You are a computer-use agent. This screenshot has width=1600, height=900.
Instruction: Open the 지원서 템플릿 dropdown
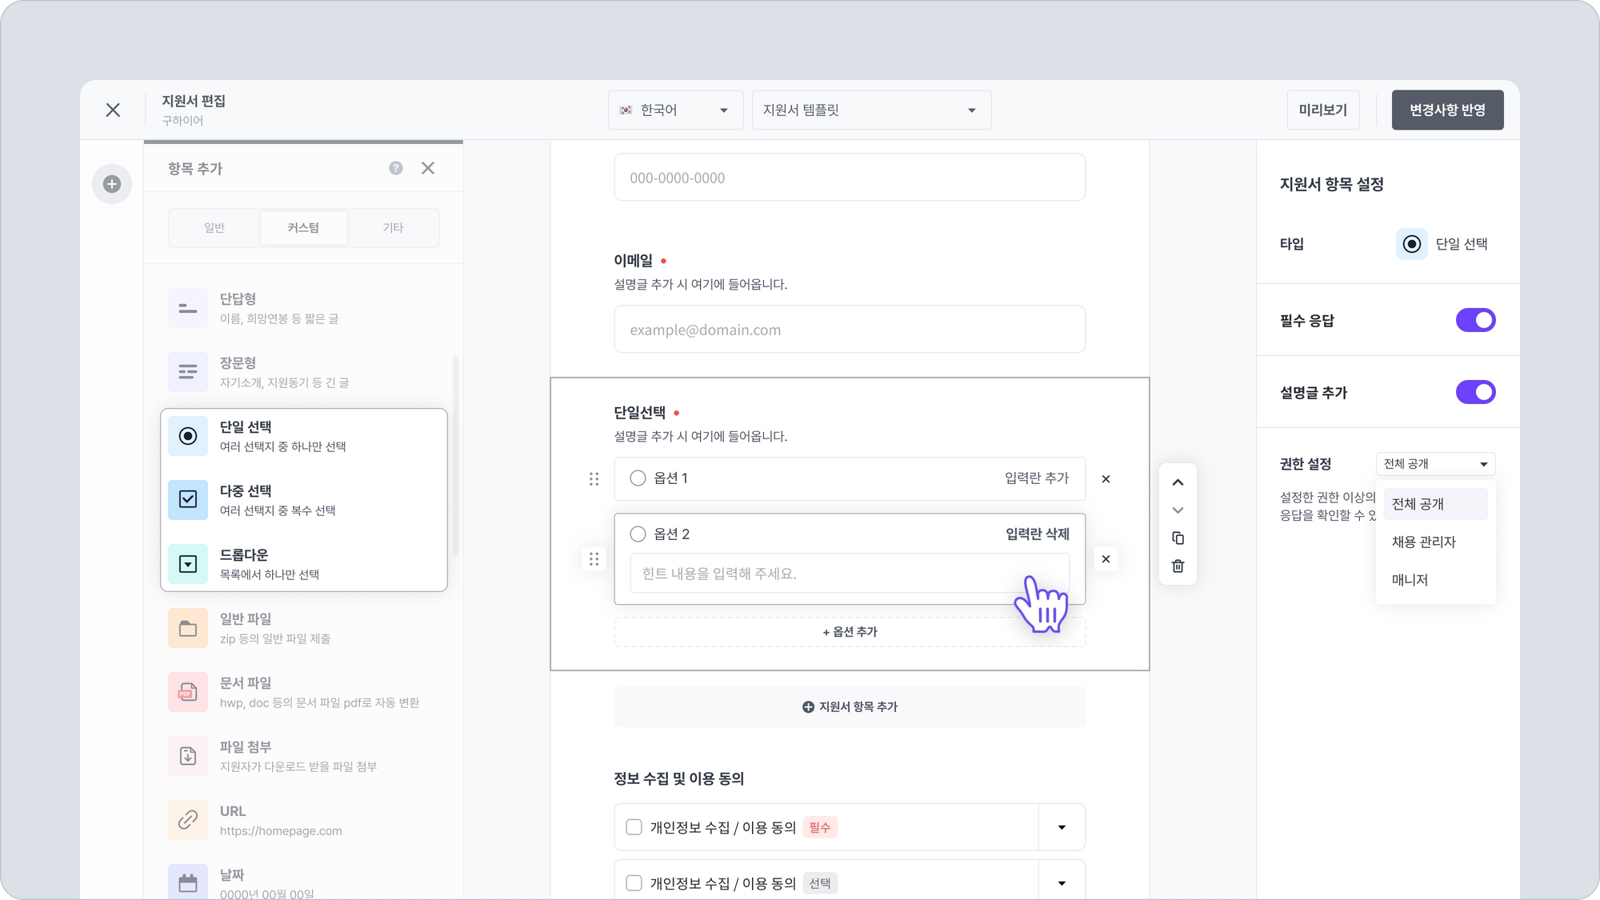[870, 110]
